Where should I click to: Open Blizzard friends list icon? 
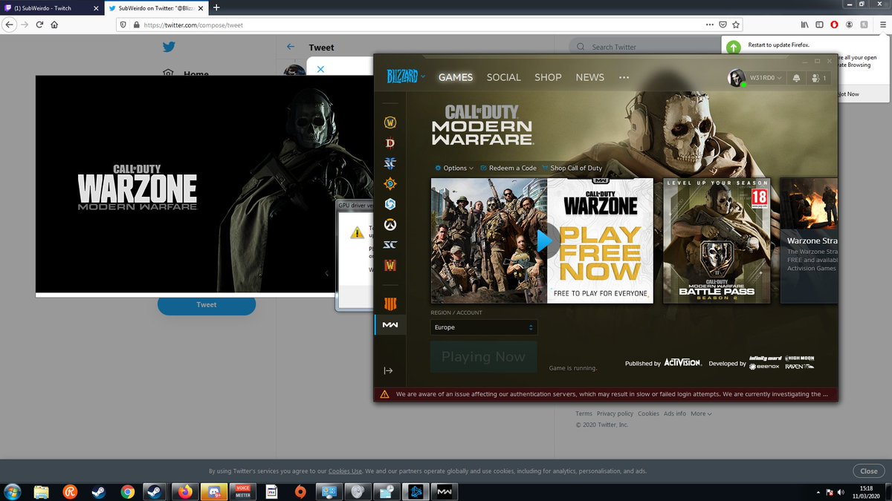(818, 78)
